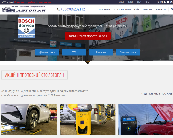This screenshot has height=138, width=173.
Task: Call the +380986232112 phone number link
Action: point(73,9)
